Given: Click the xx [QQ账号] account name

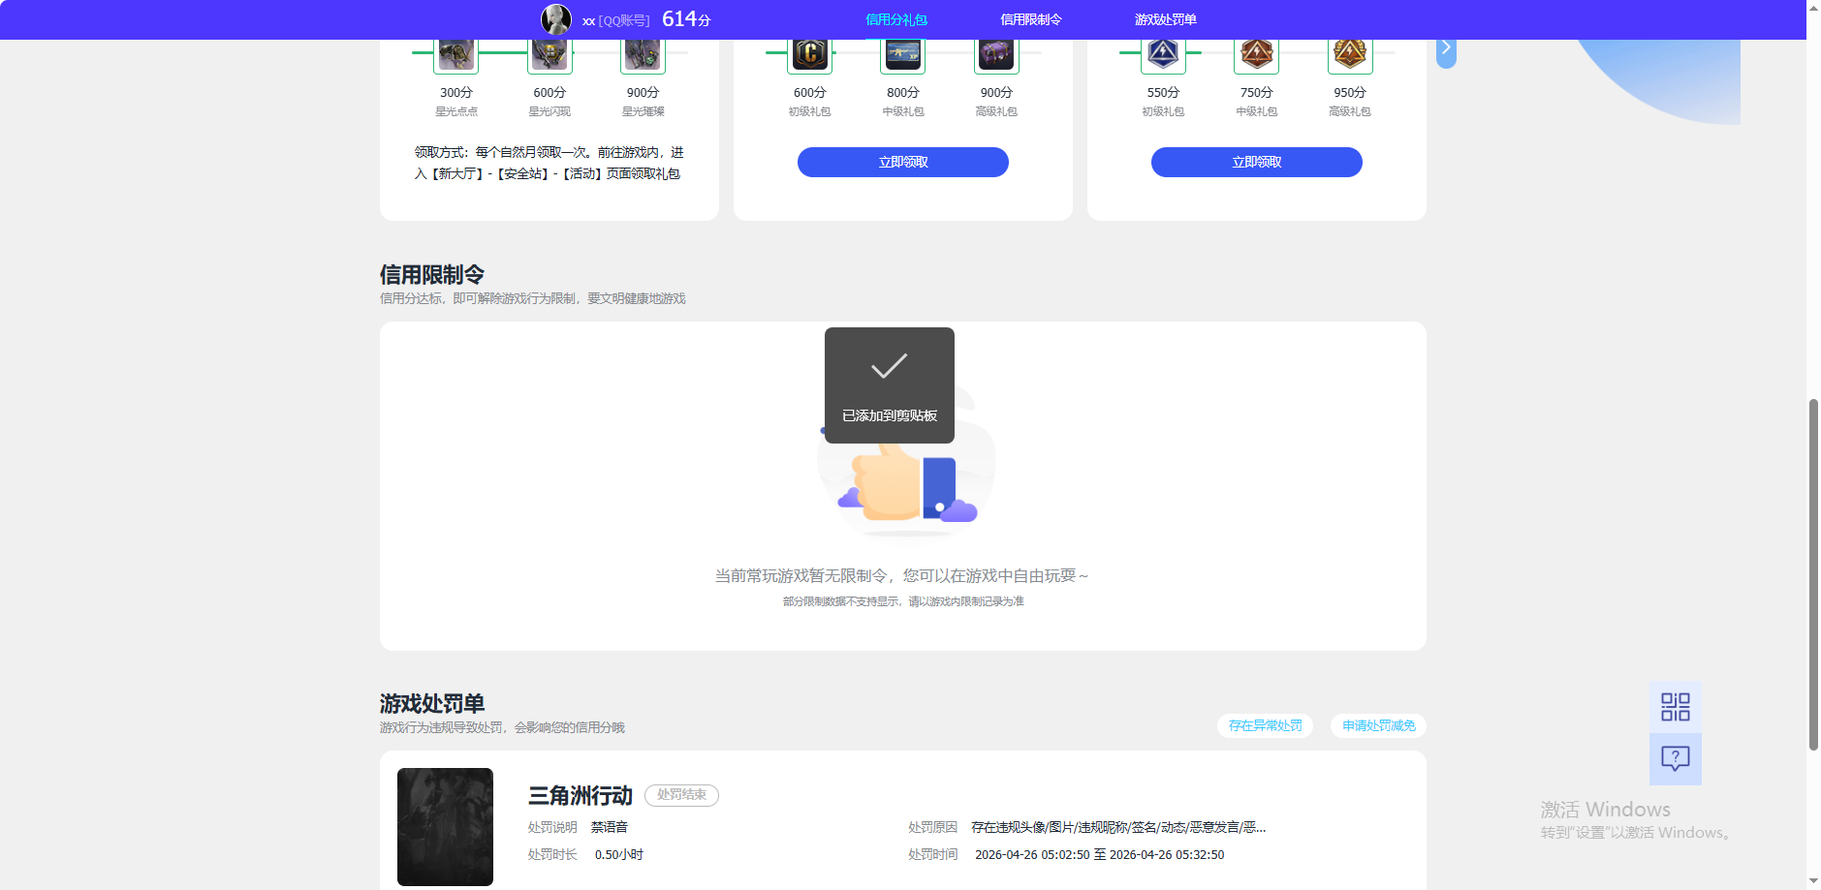Looking at the screenshot, I should coord(616,20).
